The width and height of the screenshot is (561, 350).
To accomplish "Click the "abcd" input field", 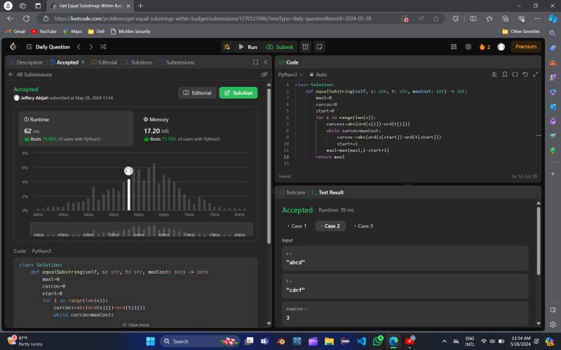I will (x=405, y=258).
